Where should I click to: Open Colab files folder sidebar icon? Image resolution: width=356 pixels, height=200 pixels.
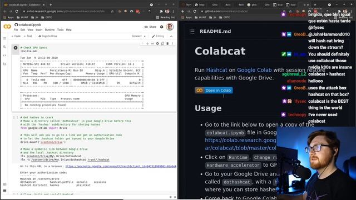4,64
